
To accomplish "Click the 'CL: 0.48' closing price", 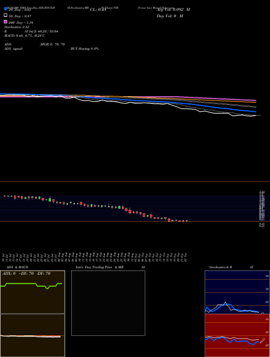I will tap(98, 10).
